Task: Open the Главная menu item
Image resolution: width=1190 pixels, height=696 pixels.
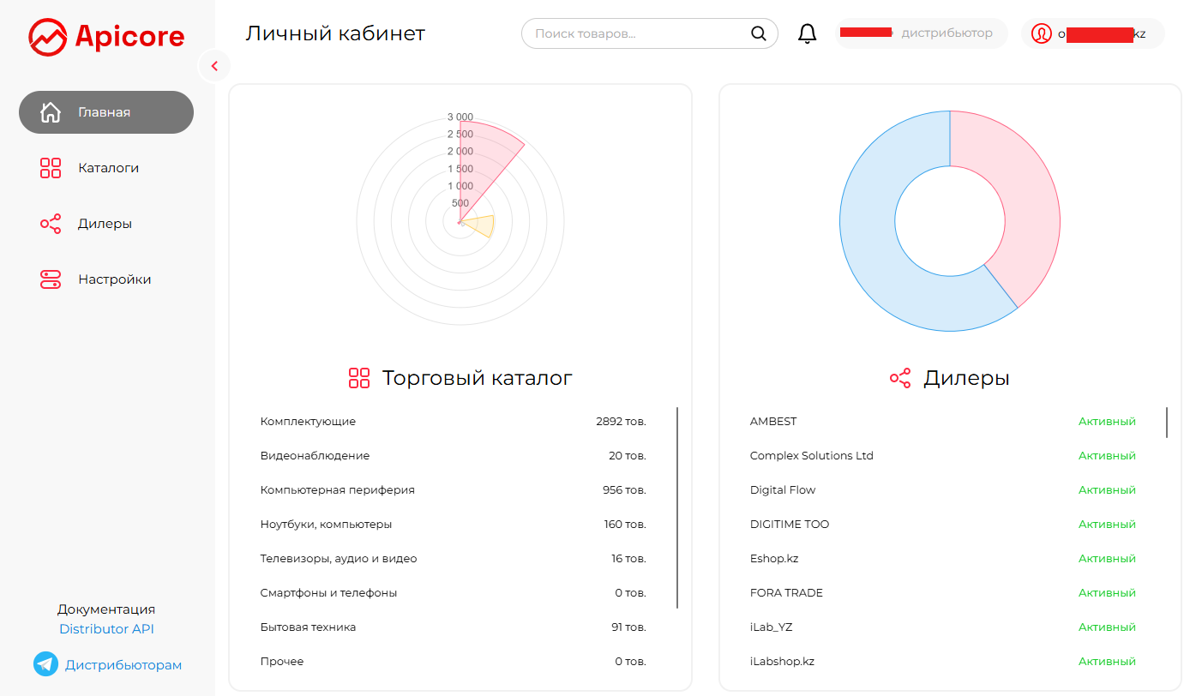Action: (x=106, y=112)
